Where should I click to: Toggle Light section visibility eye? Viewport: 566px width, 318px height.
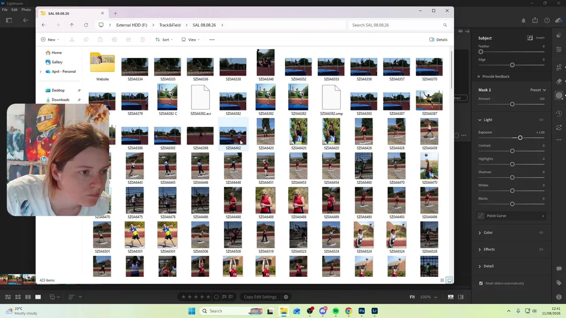(541, 120)
